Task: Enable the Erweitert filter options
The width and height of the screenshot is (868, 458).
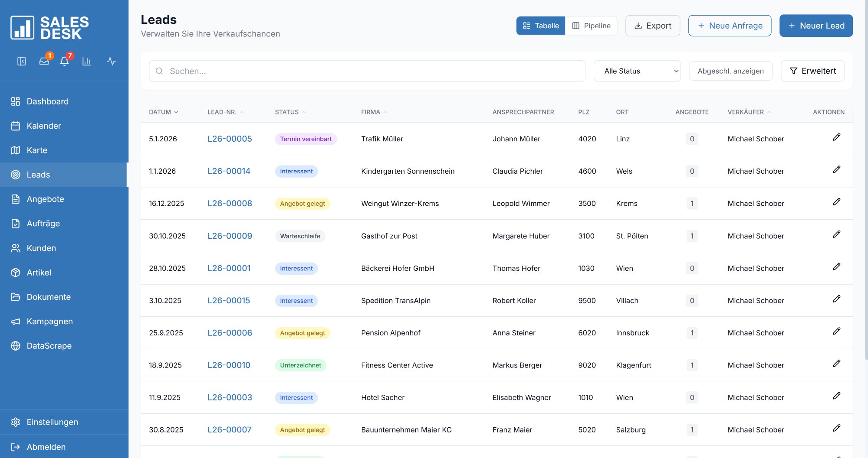Action: coord(812,71)
